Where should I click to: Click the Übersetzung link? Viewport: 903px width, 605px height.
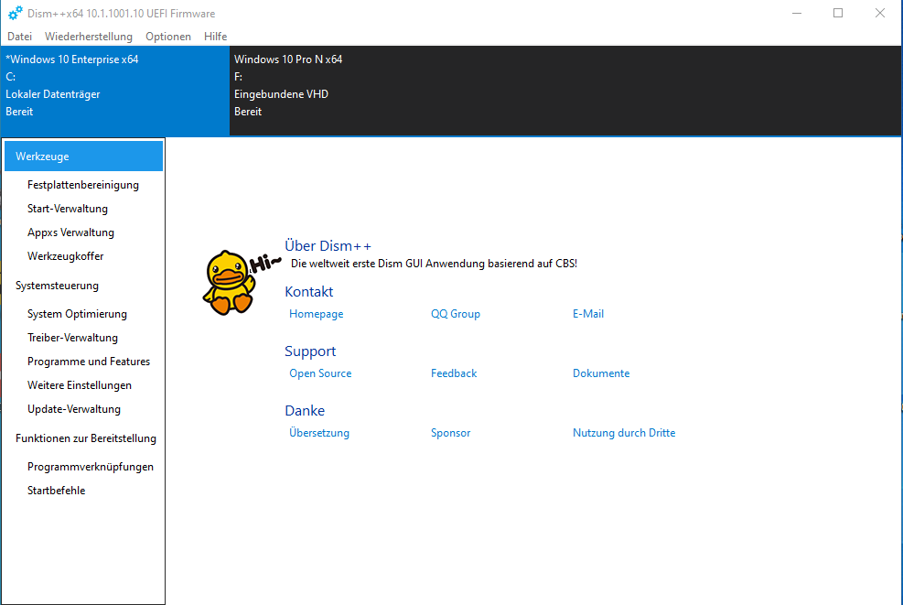tap(319, 433)
